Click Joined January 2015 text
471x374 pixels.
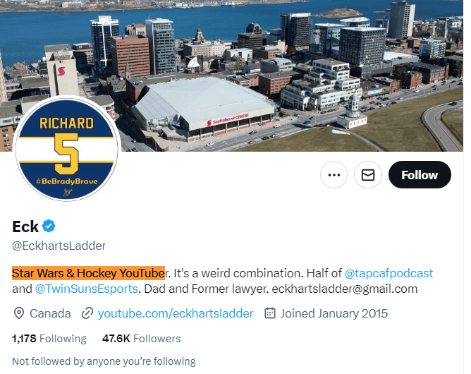[x=334, y=313]
